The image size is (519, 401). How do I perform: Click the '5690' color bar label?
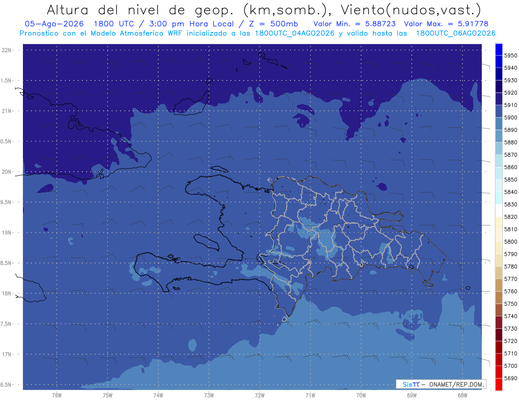pyautogui.click(x=511, y=378)
